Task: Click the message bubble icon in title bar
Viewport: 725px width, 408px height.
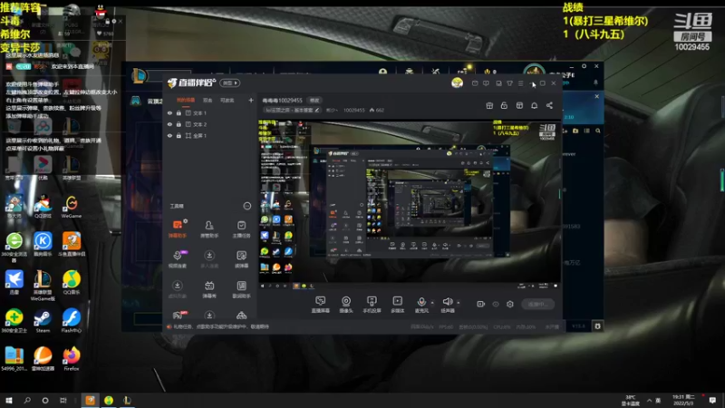Action: [486, 83]
